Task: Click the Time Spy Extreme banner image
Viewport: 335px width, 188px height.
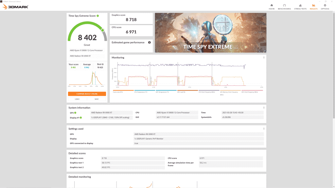Action: 210,33
